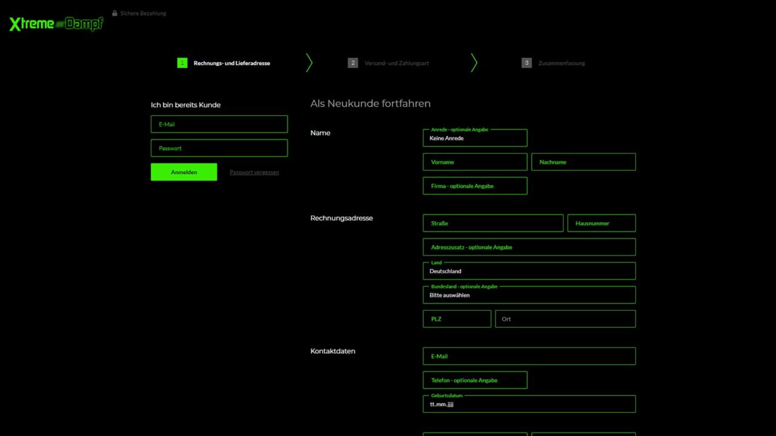Screen dimensions: 776x436
Task: Click the Passwort input field
Action: coord(219,148)
